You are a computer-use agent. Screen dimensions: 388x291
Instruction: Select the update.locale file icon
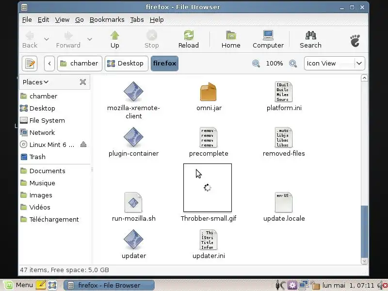pyautogui.click(x=284, y=202)
